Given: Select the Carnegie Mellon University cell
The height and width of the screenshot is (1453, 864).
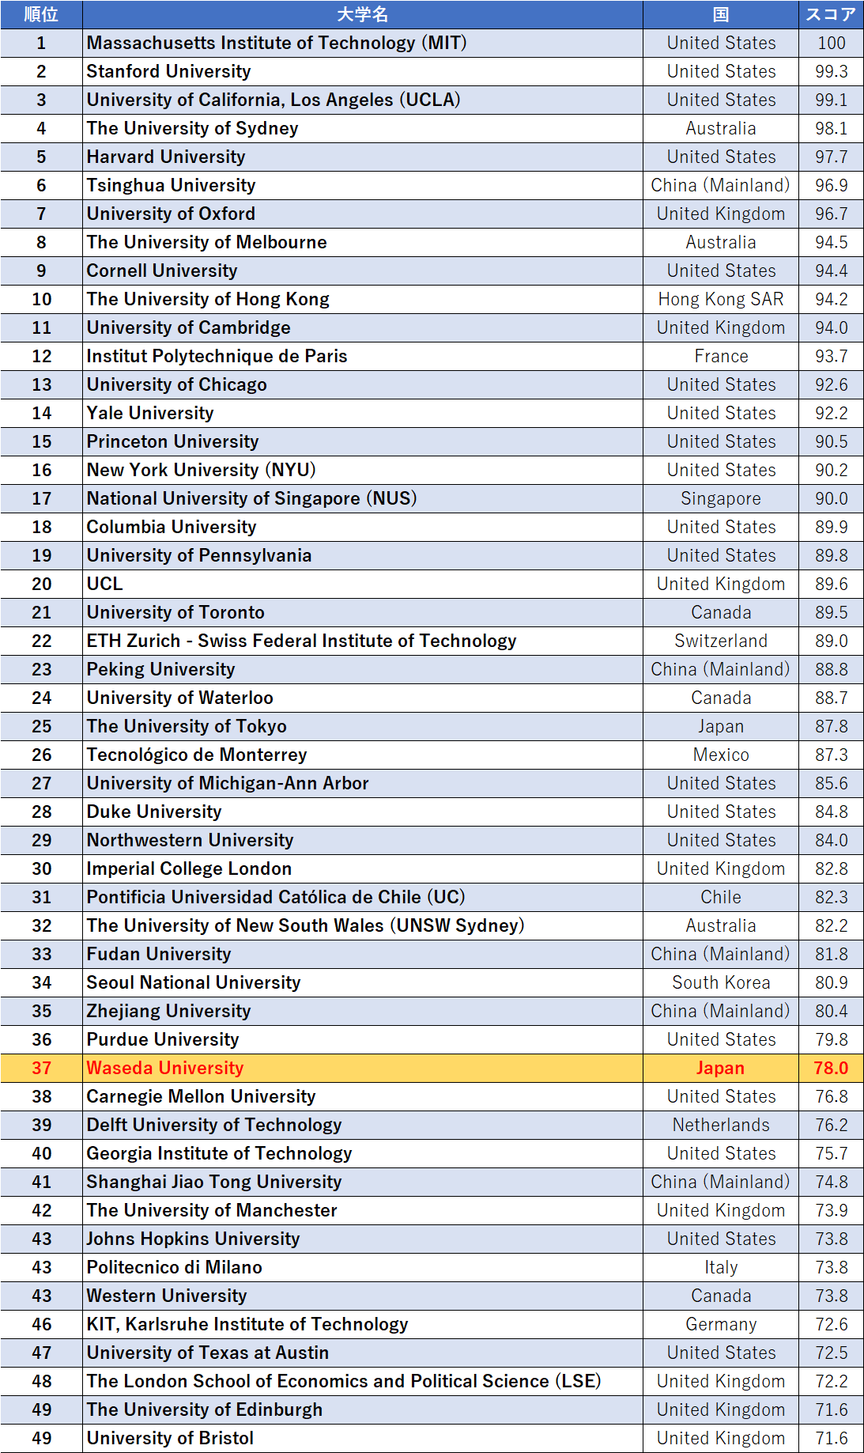Looking at the screenshot, I should 363,1096.
